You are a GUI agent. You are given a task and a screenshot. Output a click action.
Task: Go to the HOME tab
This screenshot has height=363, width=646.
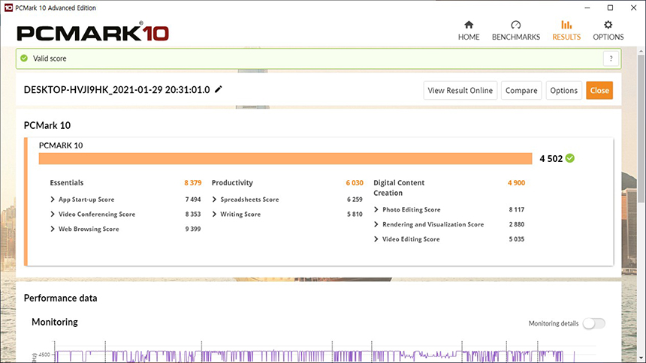[469, 31]
